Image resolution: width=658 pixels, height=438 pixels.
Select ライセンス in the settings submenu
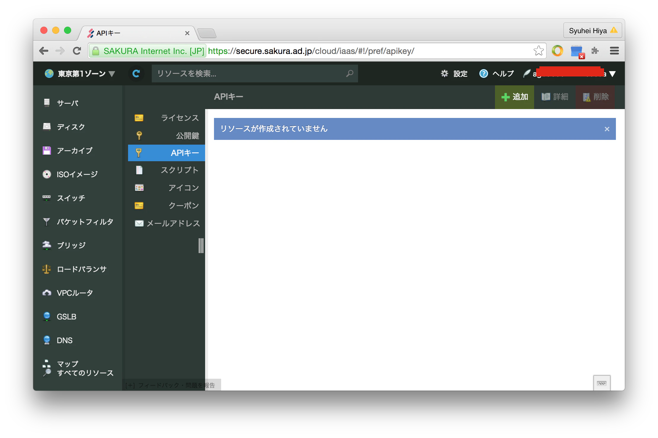click(167, 118)
